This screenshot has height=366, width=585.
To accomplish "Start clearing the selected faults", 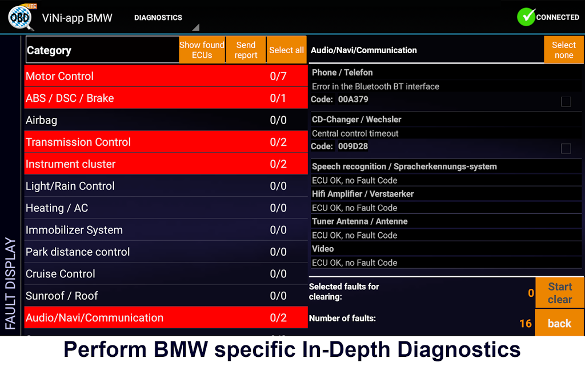I will click(559, 293).
